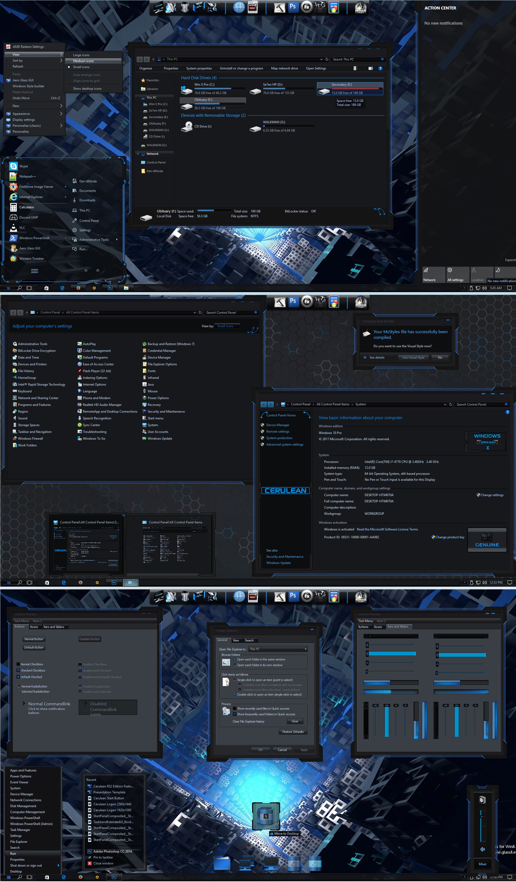Click Map network drive in toolbar
Image resolution: width=516 pixels, height=882 pixels.
[x=284, y=68]
